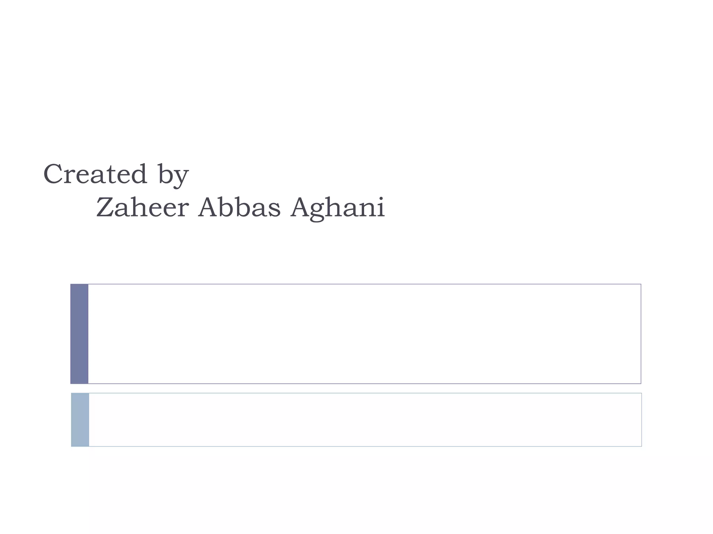Click the word "Aghani" in the name
Image resolution: width=713 pixels, height=534 pixels.
338,208
